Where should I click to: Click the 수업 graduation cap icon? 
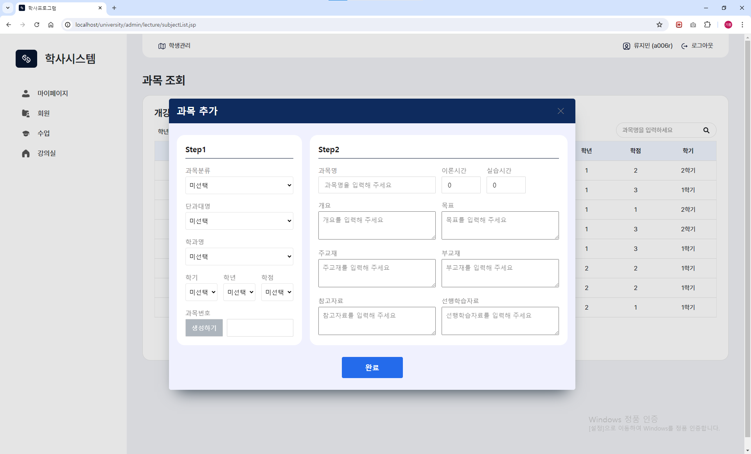point(26,133)
